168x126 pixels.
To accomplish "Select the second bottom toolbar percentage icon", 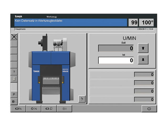I will (34, 109).
